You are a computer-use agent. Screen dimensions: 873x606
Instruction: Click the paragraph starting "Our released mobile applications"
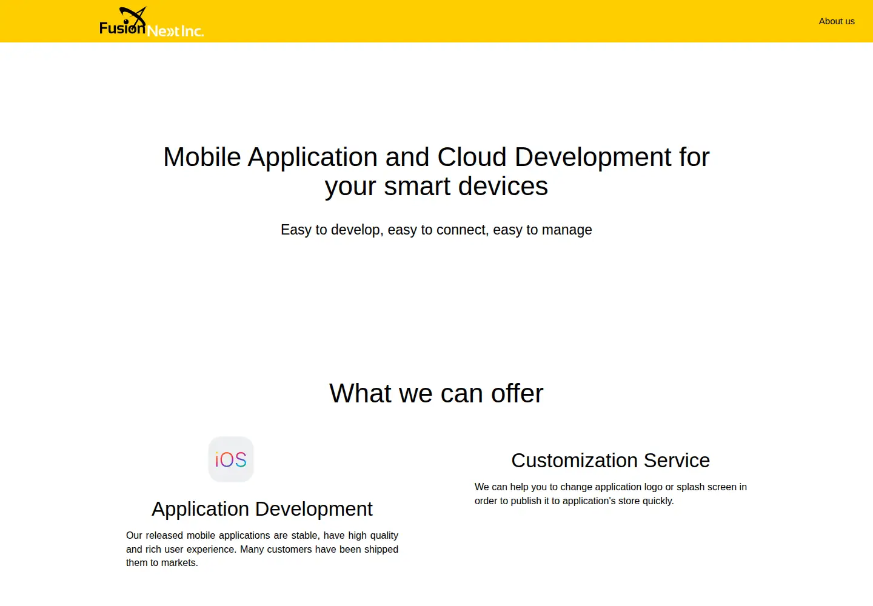[262, 549]
